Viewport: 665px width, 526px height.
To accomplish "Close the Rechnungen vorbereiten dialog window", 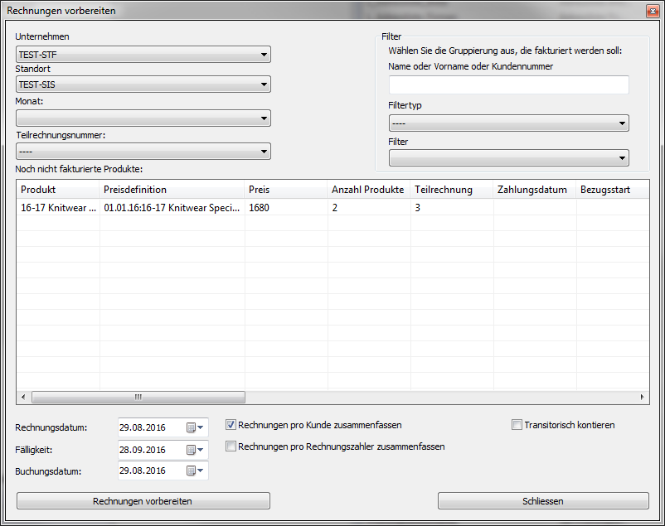I will [x=652, y=11].
